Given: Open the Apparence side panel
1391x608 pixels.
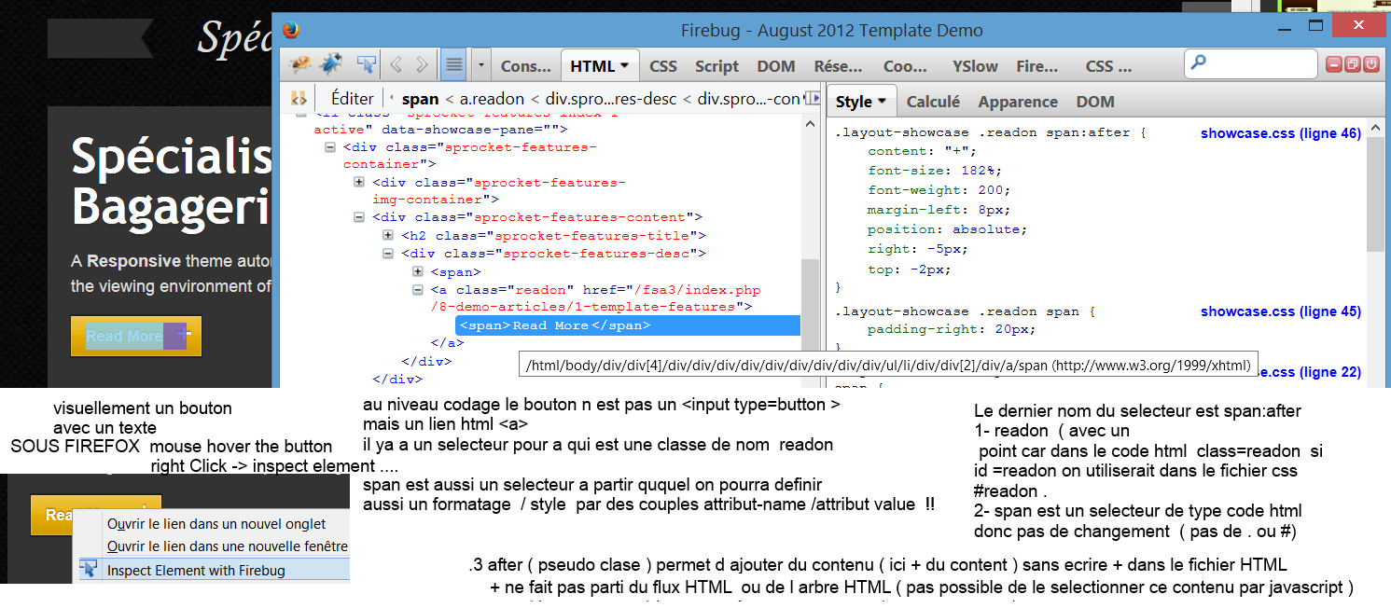Looking at the screenshot, I should pos(1018,102).
